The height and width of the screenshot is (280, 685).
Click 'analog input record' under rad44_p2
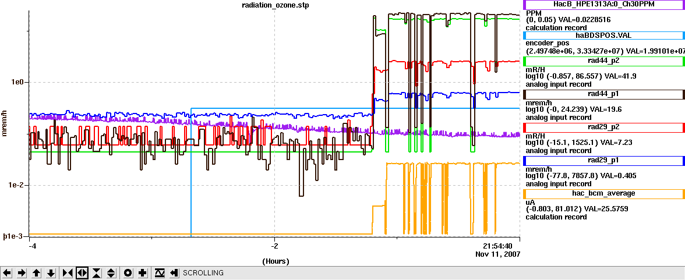559,84
